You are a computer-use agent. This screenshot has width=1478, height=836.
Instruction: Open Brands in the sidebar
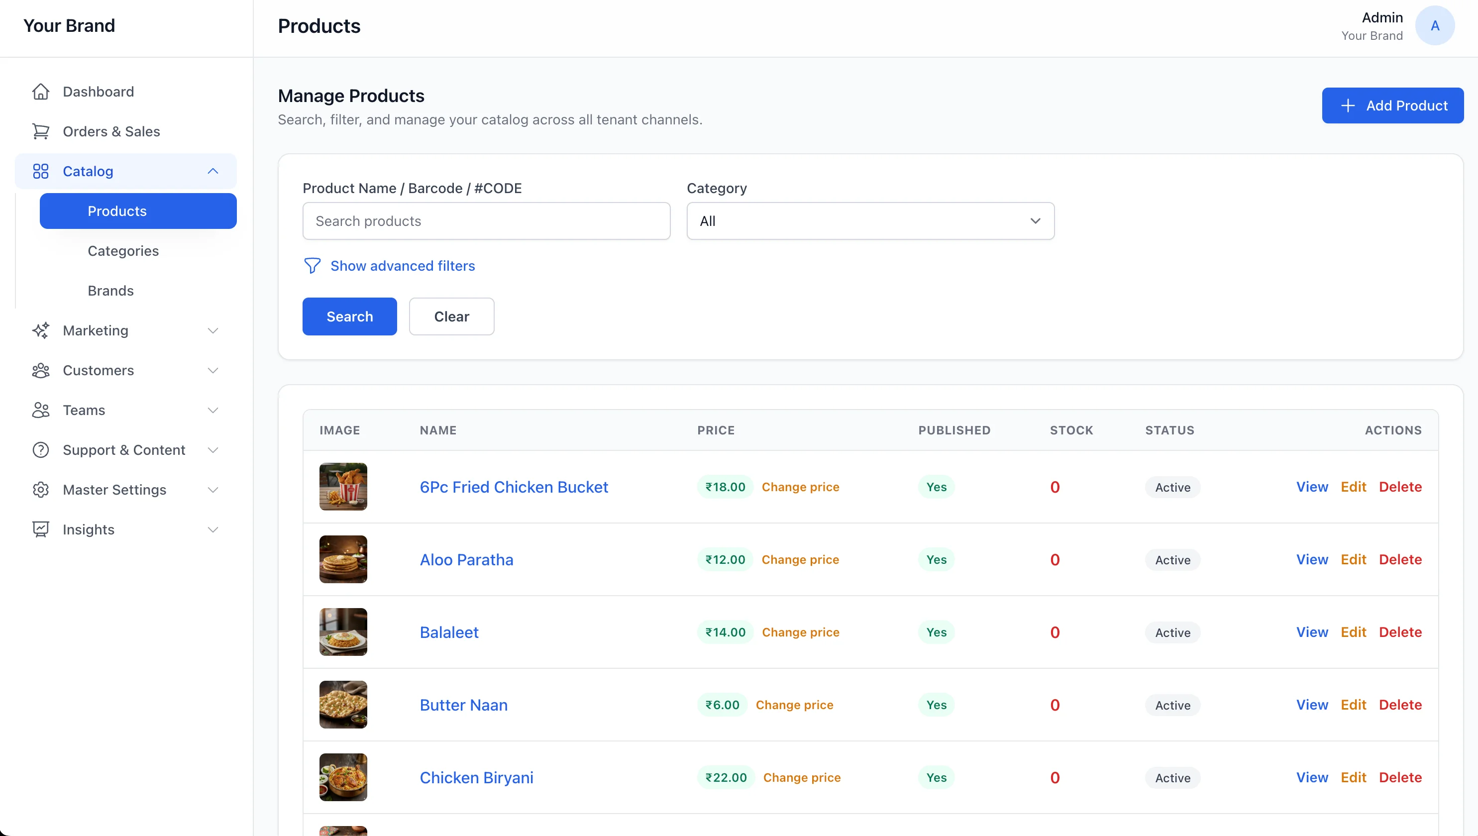(x=110, y=291)
